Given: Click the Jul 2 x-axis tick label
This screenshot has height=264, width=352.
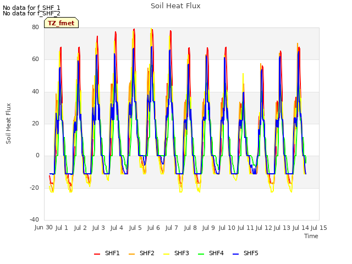Looking at the screenshot, I should [80, 228].
